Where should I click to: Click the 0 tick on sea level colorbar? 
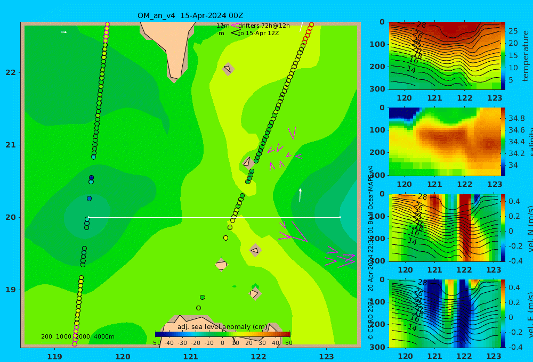222,343
